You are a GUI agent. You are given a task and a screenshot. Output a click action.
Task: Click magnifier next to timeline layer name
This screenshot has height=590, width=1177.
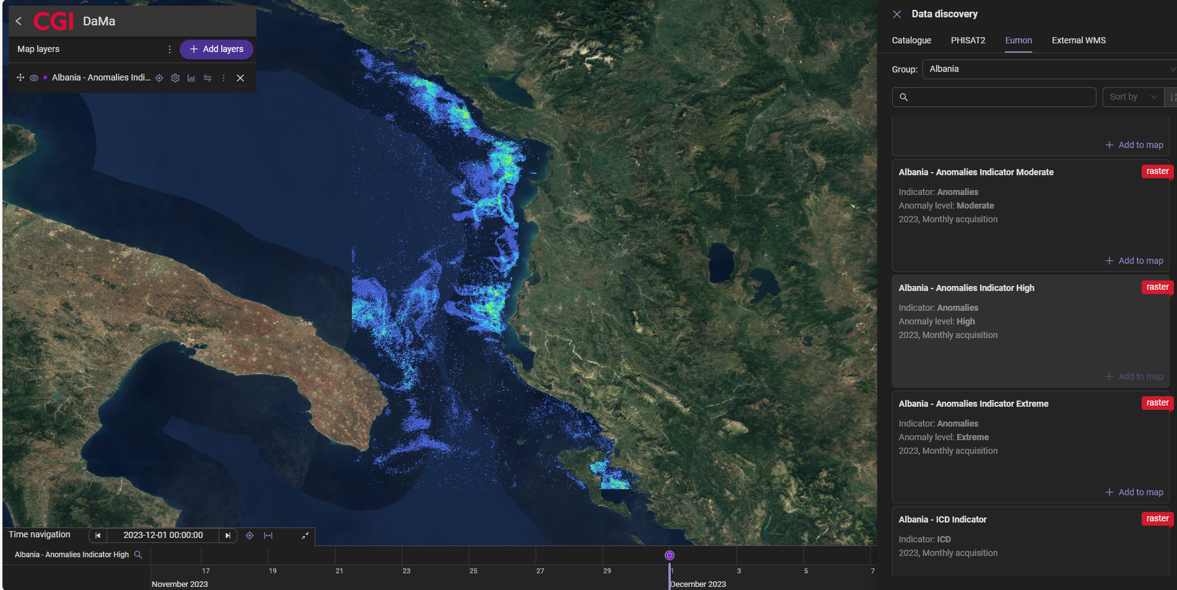(x=138, y=555)
